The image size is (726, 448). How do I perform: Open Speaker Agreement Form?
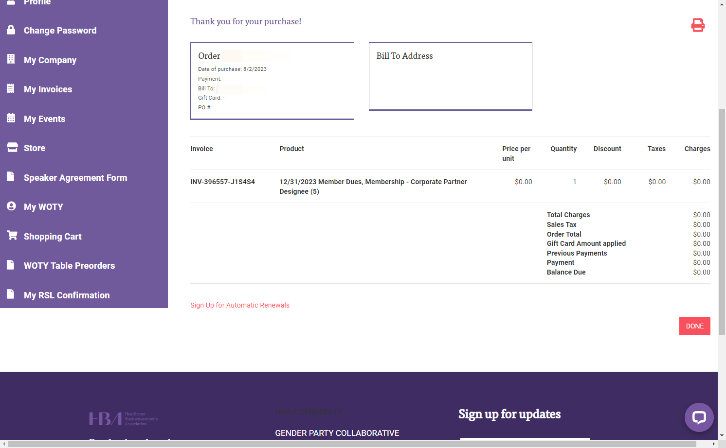click(x=75, y=178)
